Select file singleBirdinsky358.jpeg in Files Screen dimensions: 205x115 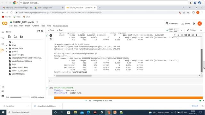(22, 61)
